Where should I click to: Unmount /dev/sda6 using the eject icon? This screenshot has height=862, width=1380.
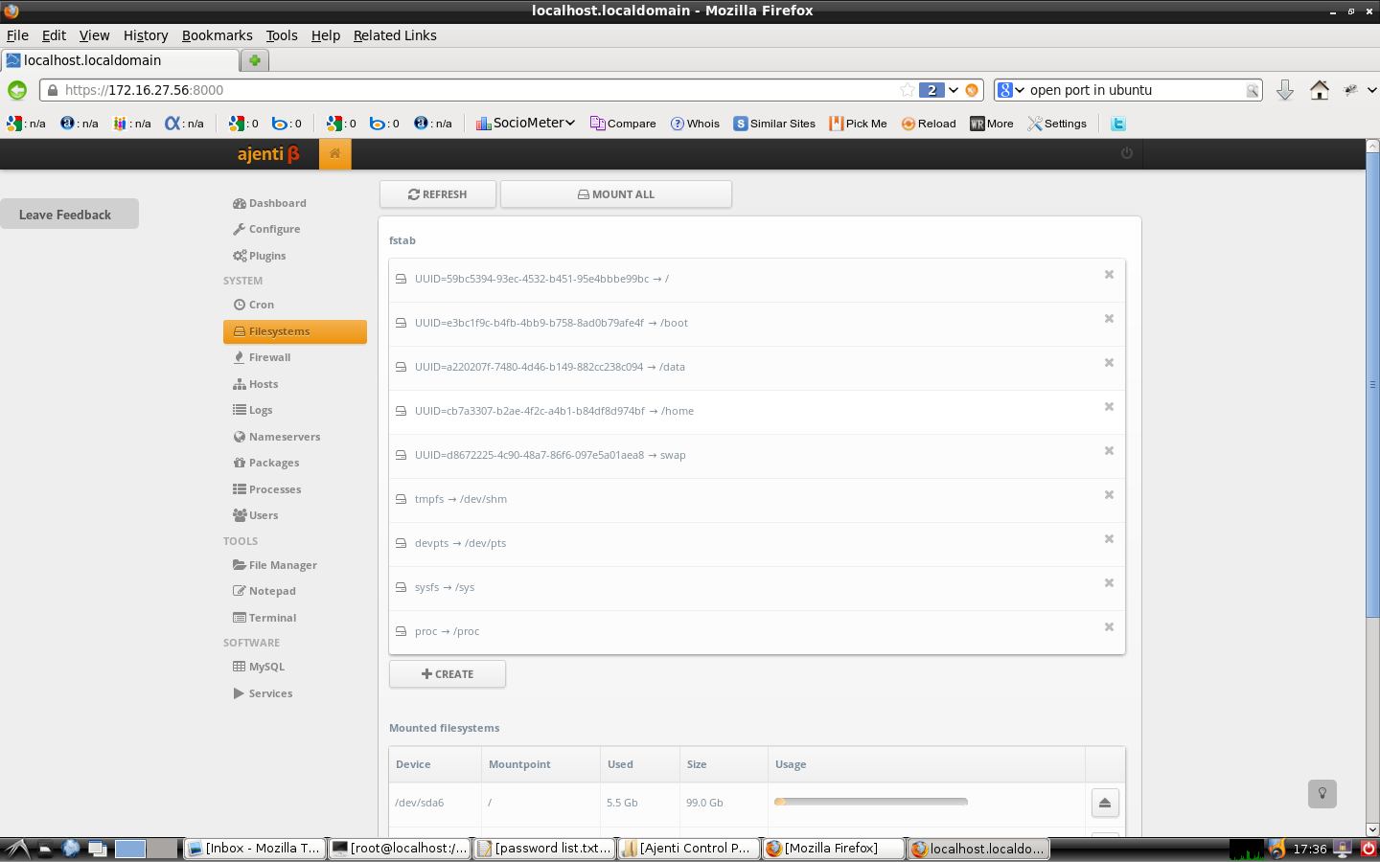point(1105,803)
